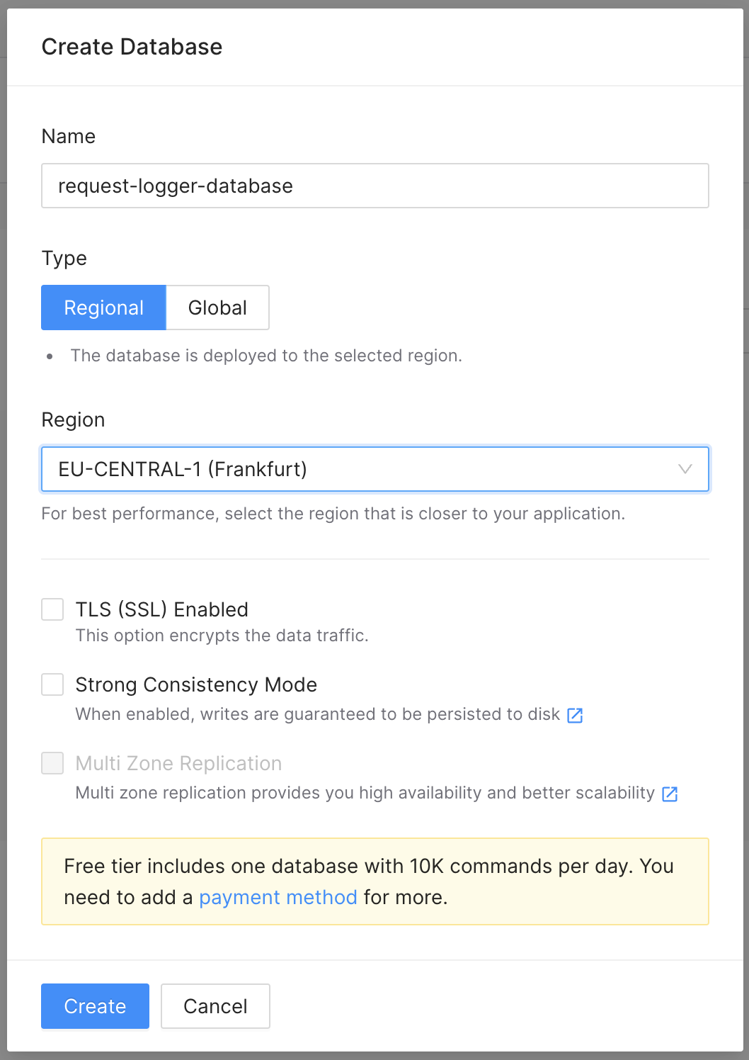Click the "TLS (SSL) Enabled" label text
The height and width of the screenshot is (1060, 749).
coord(162,609)
